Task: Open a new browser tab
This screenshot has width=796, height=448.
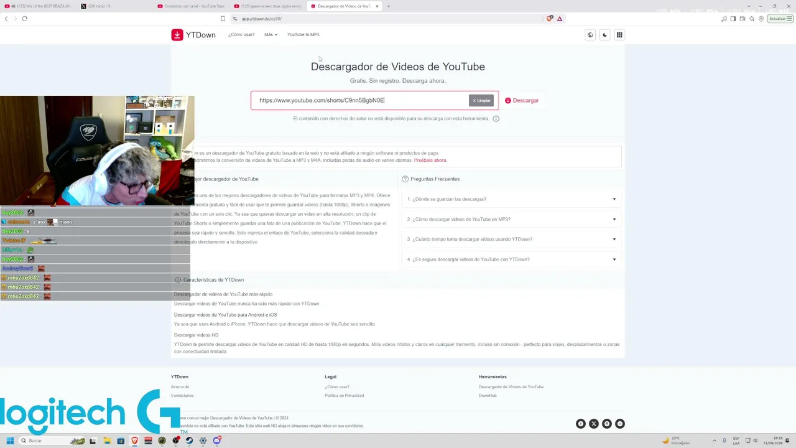Action: pyautogui.click(x=389, y=6)
